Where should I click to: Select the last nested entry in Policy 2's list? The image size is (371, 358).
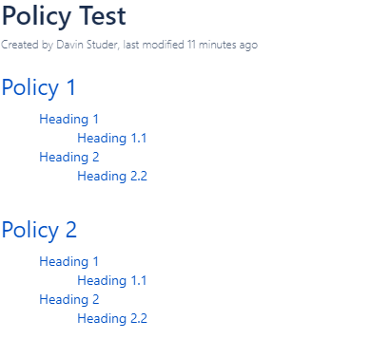tap(112, 319)
